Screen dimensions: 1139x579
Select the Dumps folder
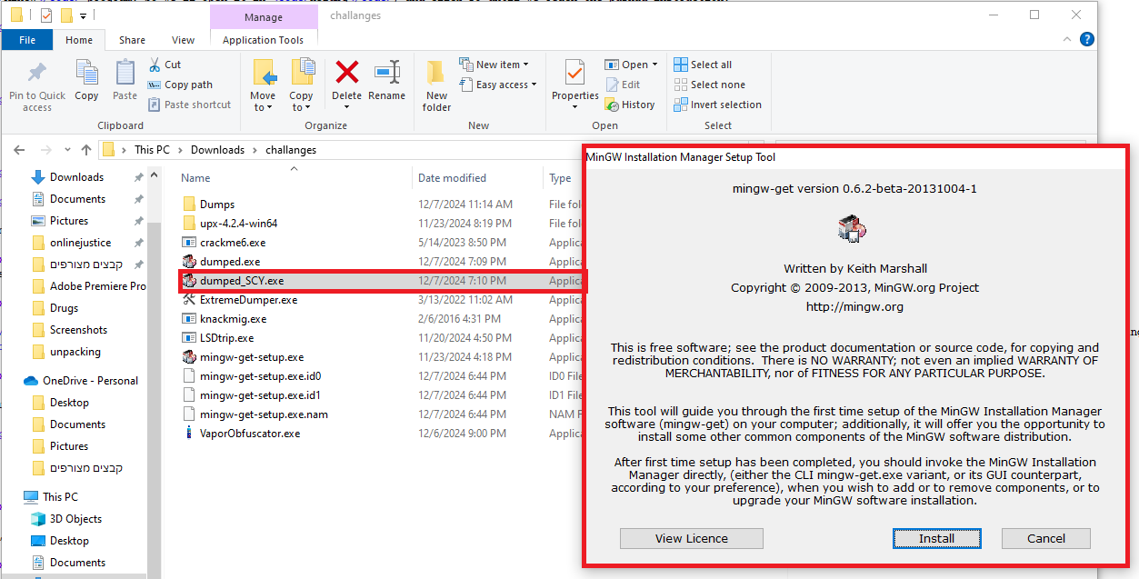(x=217, y=205)
